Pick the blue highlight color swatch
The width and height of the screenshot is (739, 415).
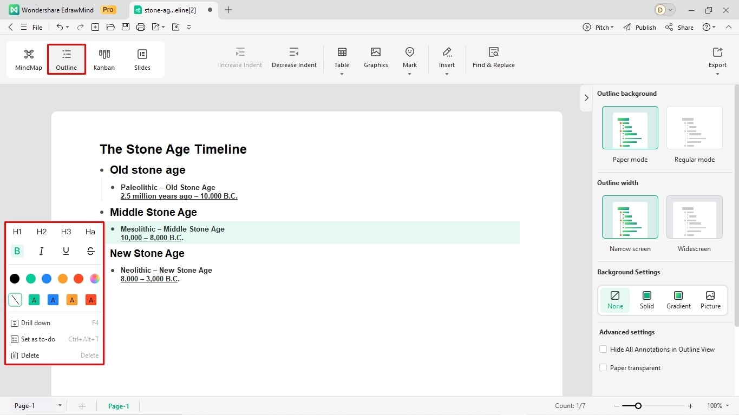53,300
